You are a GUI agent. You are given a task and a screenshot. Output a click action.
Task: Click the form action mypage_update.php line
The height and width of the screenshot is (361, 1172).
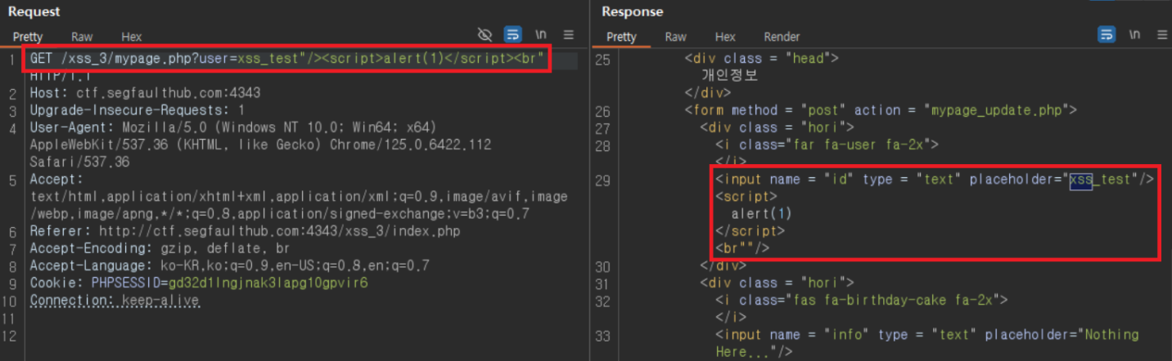coord(881,110)
